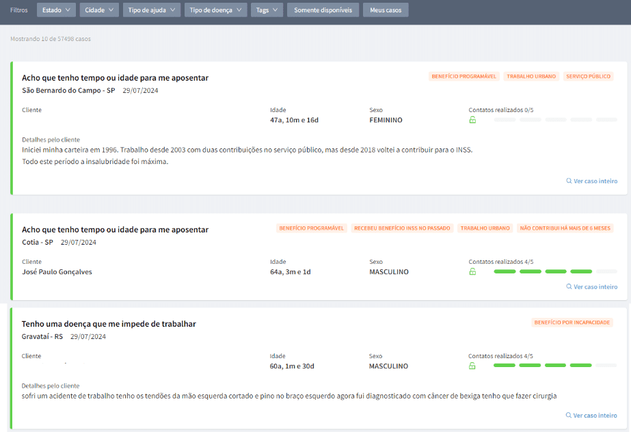The width and height of the screenshot is (631, 432).
Task: Select client name José Paulo Gonçalves
Action: point(57,272)
